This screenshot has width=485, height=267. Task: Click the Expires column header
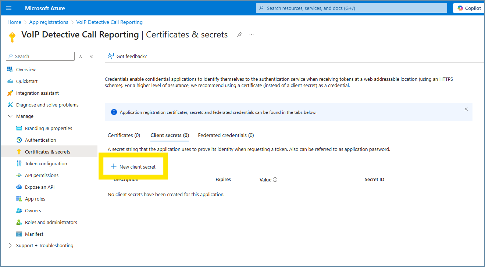(223, 180)
